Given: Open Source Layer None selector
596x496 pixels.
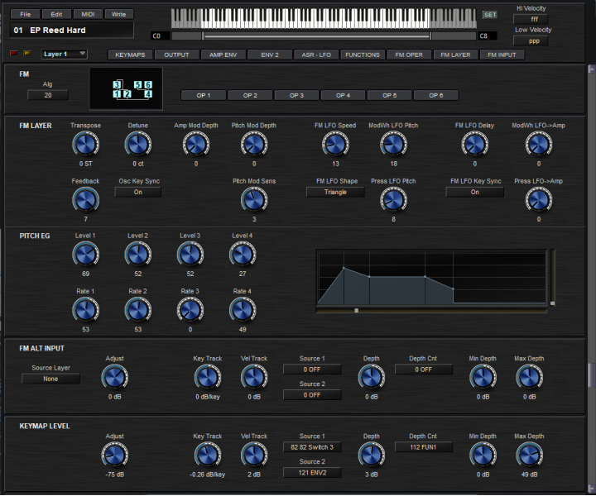Looking at the screenshot, I should [x=51, y=379].
